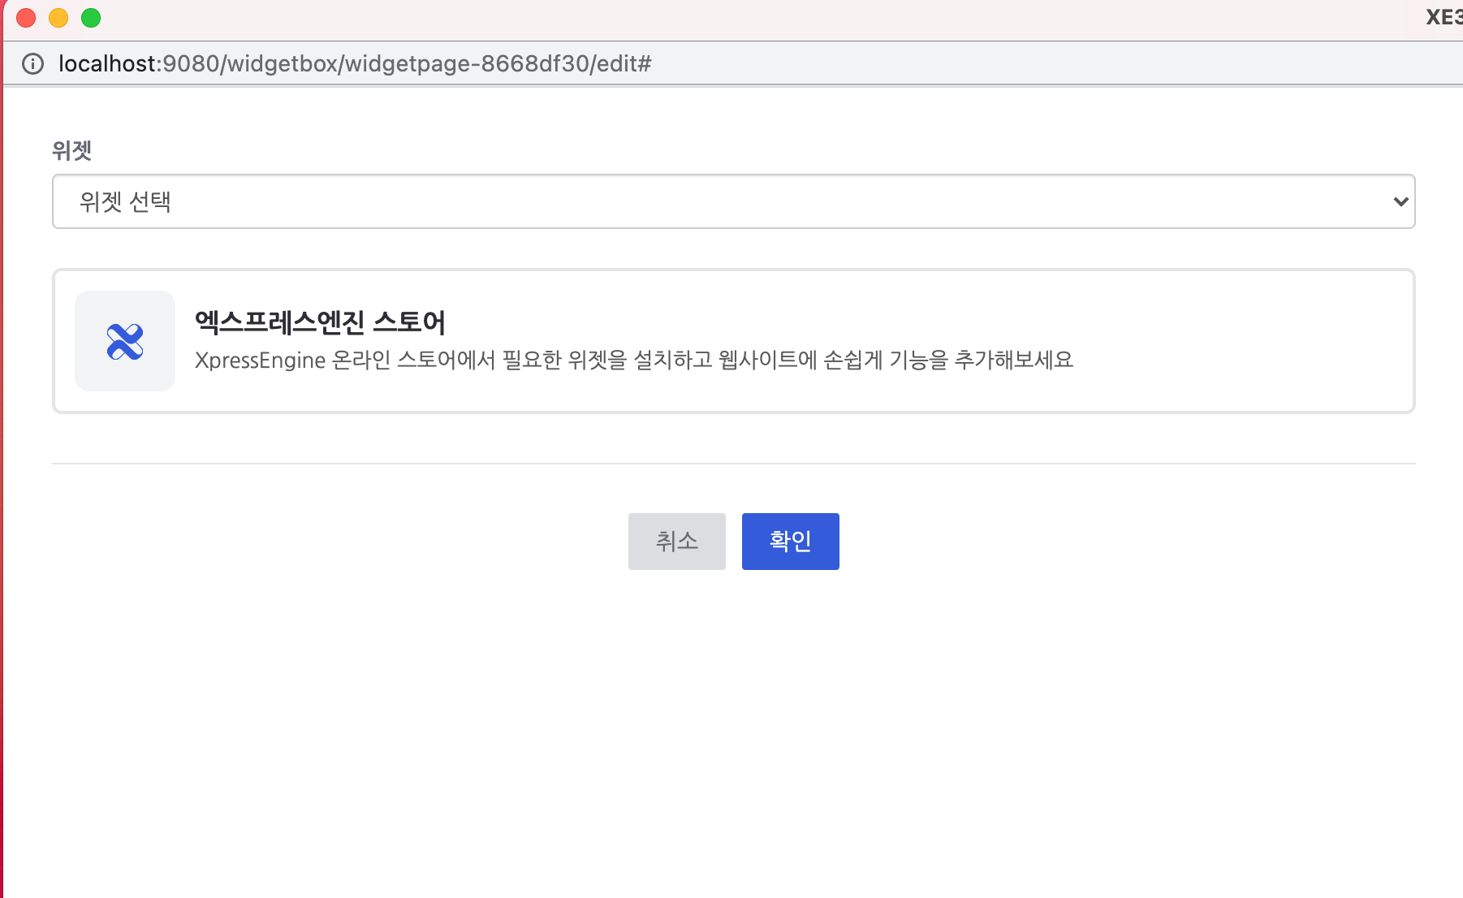The image size is (1463, 898).
Task: Click the 엑스프레스엔진 스토어 heading
Action: [320, 322]
